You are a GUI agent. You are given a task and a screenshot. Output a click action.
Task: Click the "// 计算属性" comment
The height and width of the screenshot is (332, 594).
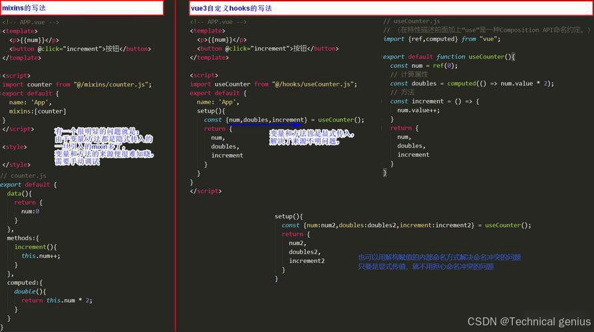409,74
